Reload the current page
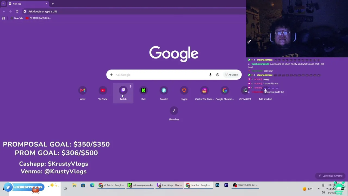The image size is (348, 196). click(x=17, y=11)
